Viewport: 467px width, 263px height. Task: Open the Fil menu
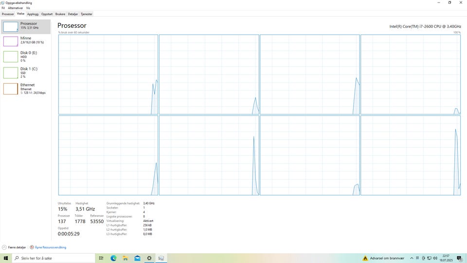click(3, 8)
